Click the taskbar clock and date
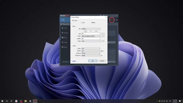Screen dimensions: 183x103 tap(175, 101)
